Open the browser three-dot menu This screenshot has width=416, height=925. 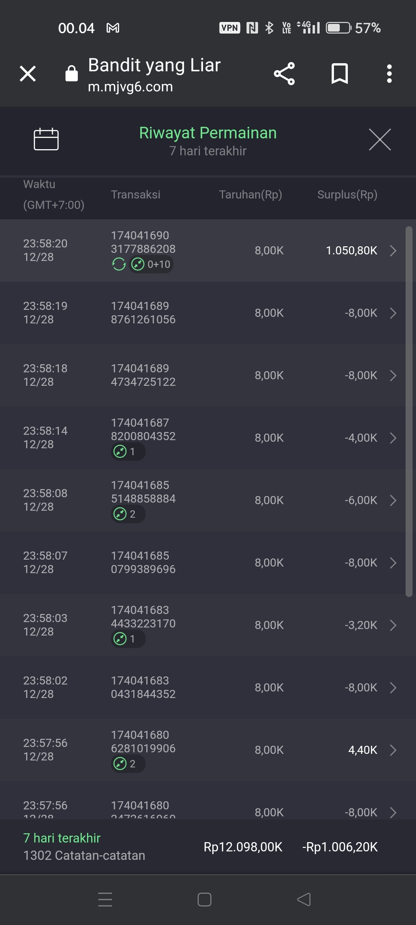coord(389,74)
